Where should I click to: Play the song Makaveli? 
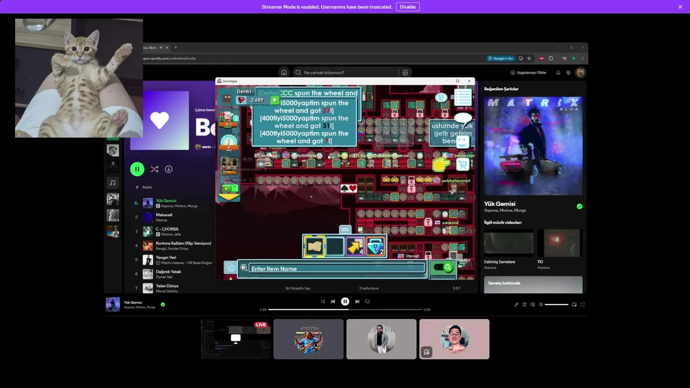[x=172, y=217]
